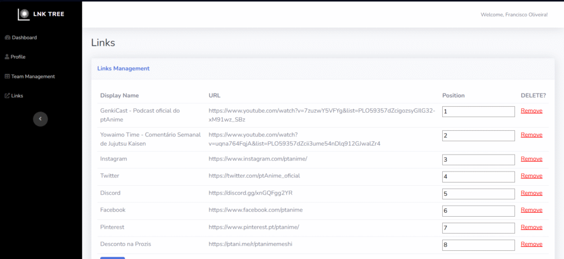Focus the Twitter position field
The image size is (564, 259).
click(479, 177)
